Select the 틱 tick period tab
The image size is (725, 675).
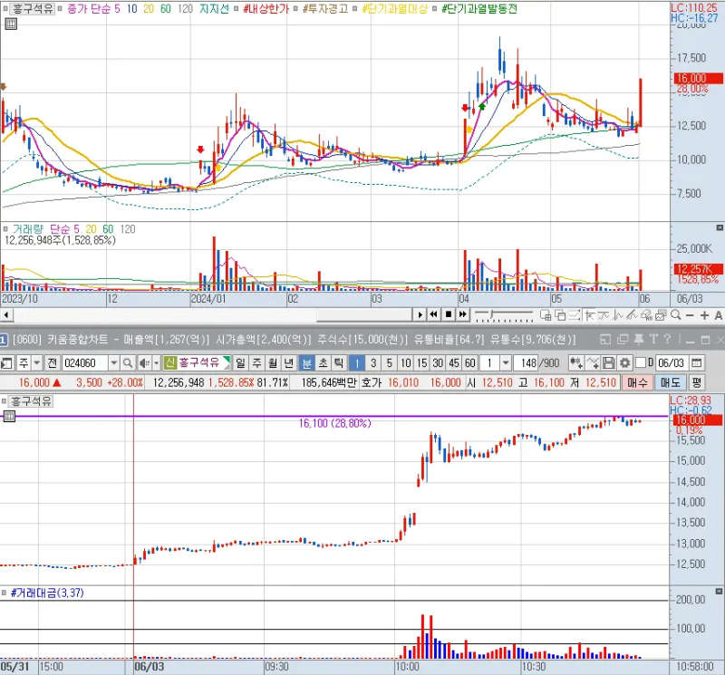point(339,363)
